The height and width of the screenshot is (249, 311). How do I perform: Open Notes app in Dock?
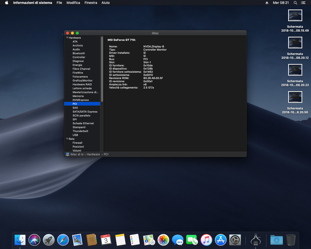click(x=120, y=240)
